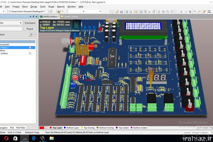Click the cross-probe pencil icon
Image resolution: width=213 pixels, height=142 pixels.
click(x=204, y=12)
